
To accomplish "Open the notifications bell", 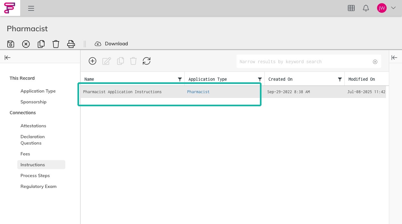I will pyautogui.click(x=366, y=8).
